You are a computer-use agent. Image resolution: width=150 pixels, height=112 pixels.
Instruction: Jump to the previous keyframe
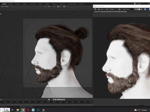click(56, 100)
